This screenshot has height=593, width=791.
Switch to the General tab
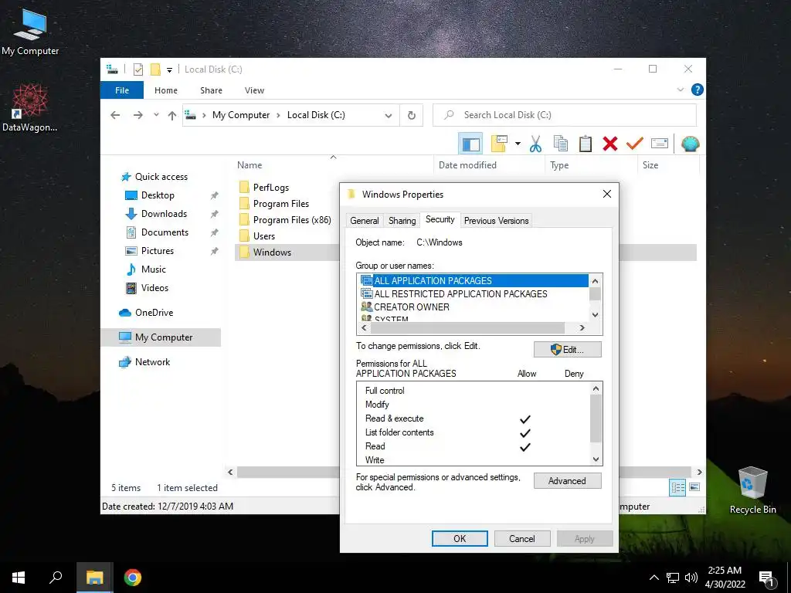365,221
